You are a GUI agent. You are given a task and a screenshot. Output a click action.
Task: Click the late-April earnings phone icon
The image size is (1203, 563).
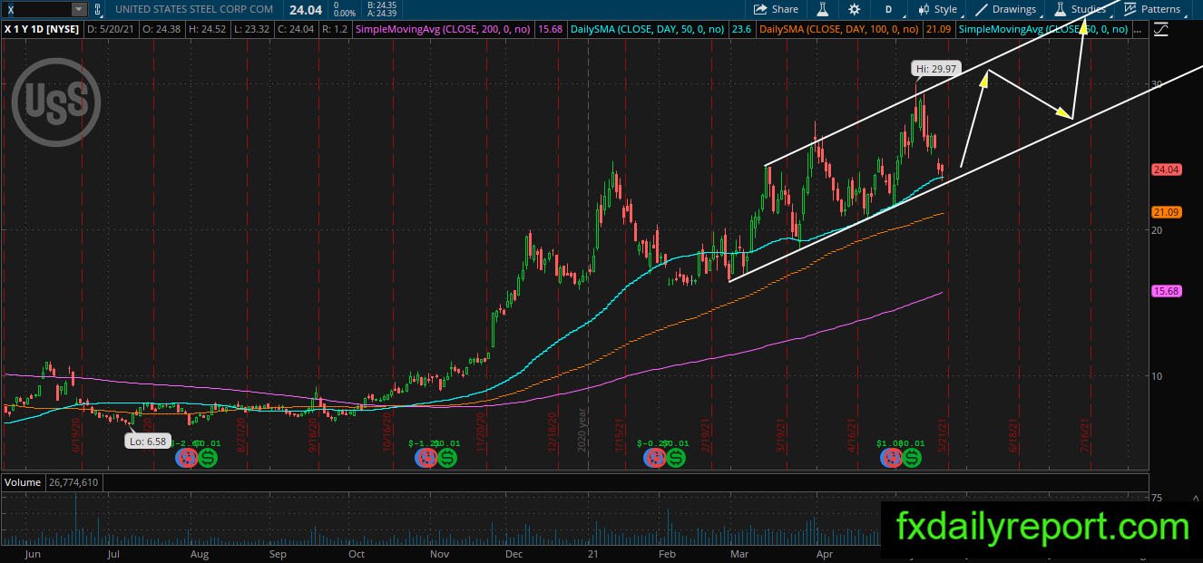point(892,459)
